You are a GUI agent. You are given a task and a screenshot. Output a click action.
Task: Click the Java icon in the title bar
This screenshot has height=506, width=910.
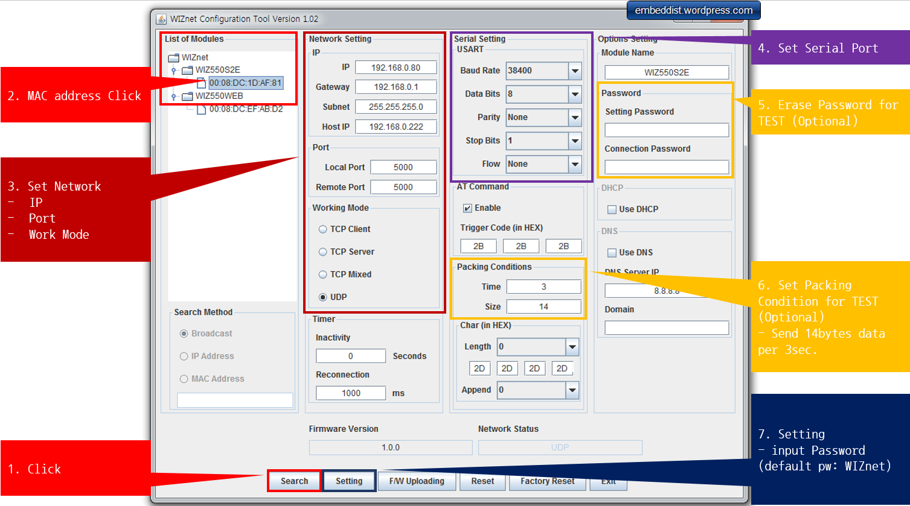click(161, 19)
